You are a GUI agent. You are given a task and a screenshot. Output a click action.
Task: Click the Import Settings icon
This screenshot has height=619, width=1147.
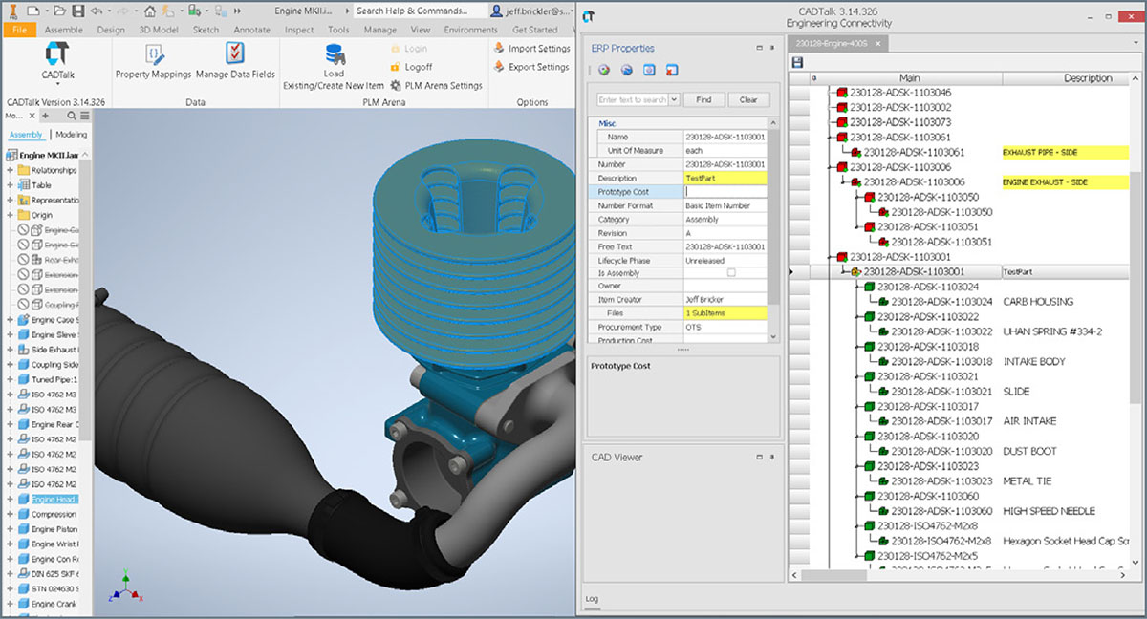[499, 49]
